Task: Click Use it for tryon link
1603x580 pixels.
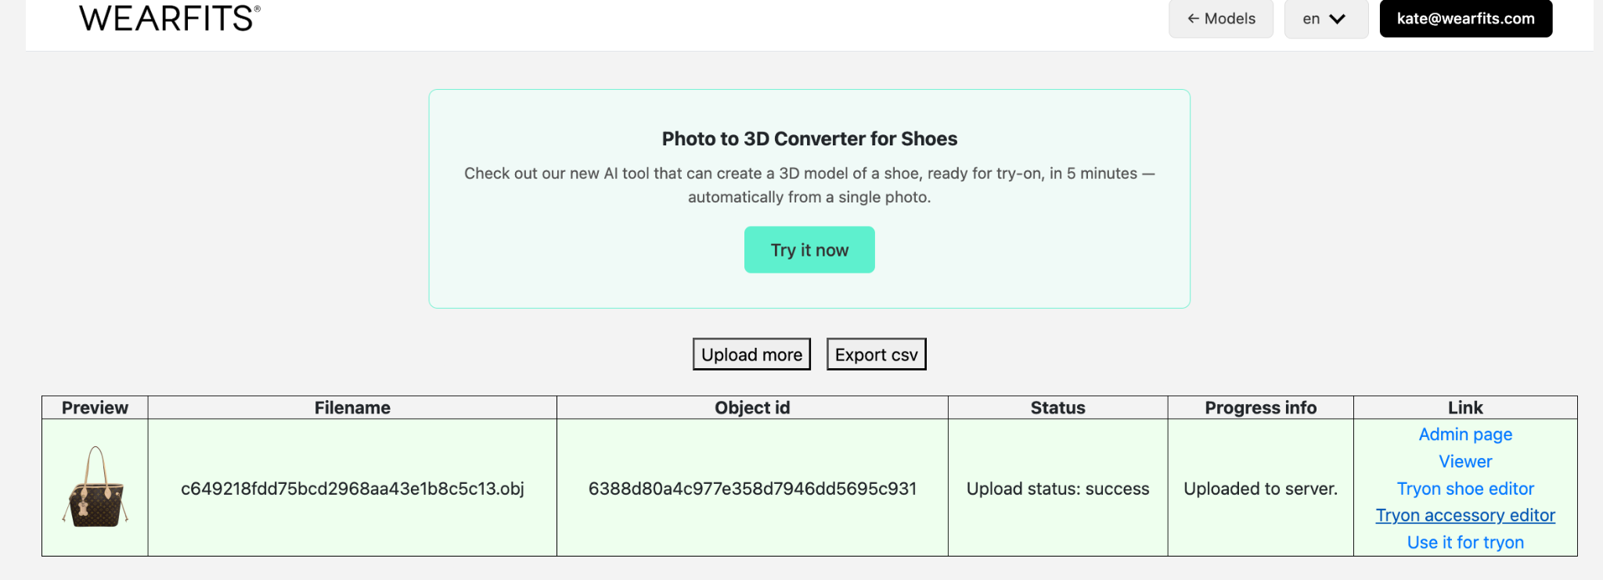Action: pos(1464,542)
